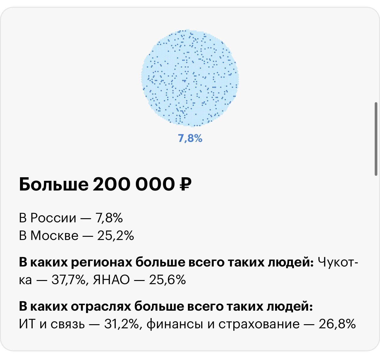Click «ИТ и связь — 31,2%» text
The image size is (380, 356).
point(79,324)
